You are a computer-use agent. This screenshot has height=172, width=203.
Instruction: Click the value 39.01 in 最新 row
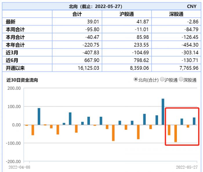(93, 22)
